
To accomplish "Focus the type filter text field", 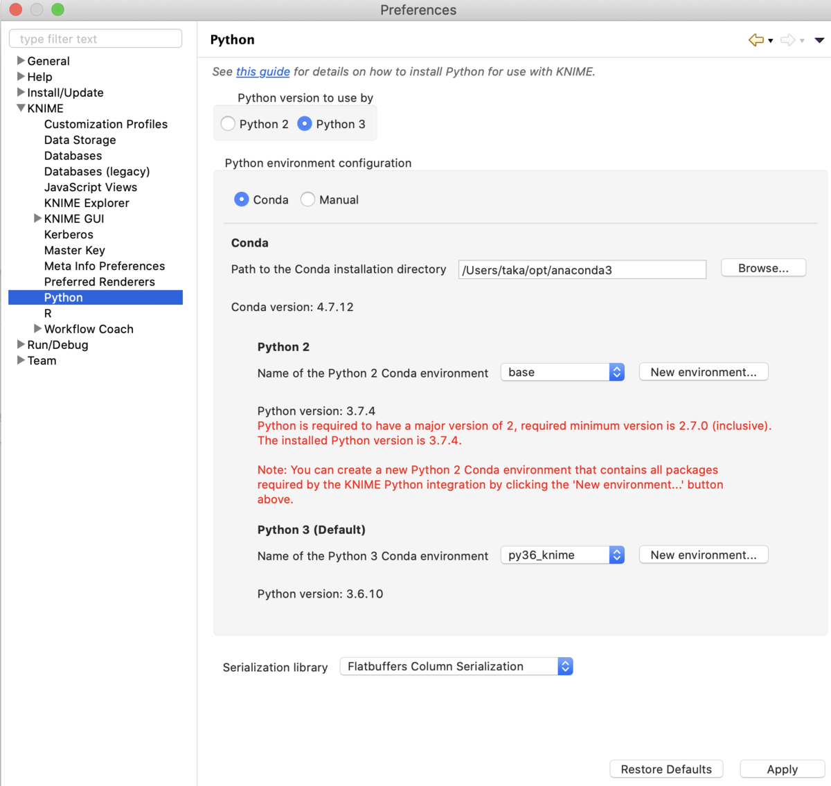I will [x=96, y=39].
